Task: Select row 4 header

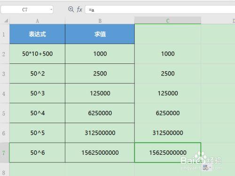Action: pos(4,93)
